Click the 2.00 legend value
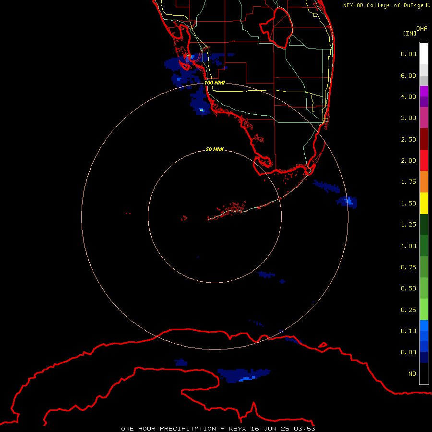 pos(408,161)
